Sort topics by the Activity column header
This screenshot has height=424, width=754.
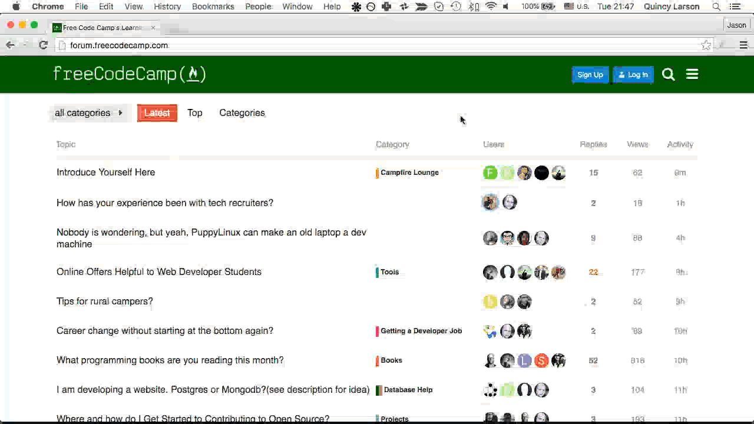pos(680,144)
